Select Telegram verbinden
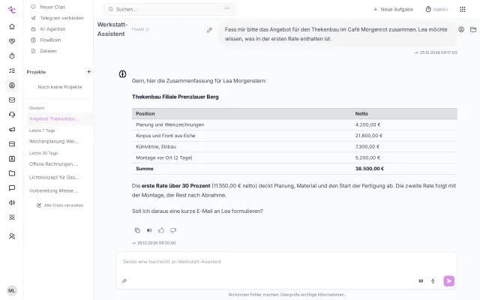Image resolution: width=480 pixels, height=300 pixels. 57,18
